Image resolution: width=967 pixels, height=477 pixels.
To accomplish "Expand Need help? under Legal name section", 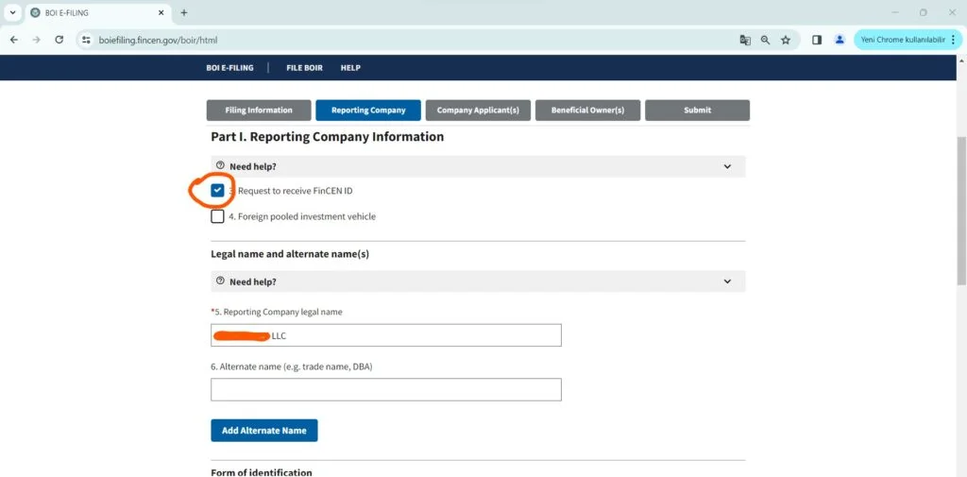I will pyautogui.click(x=478, y=281).
